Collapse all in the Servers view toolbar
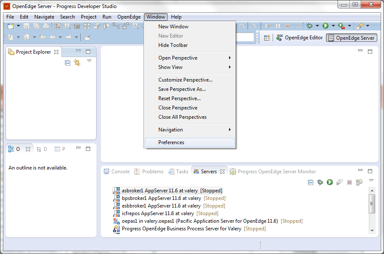This screenshot has height=254, width=384. point(310,183)
